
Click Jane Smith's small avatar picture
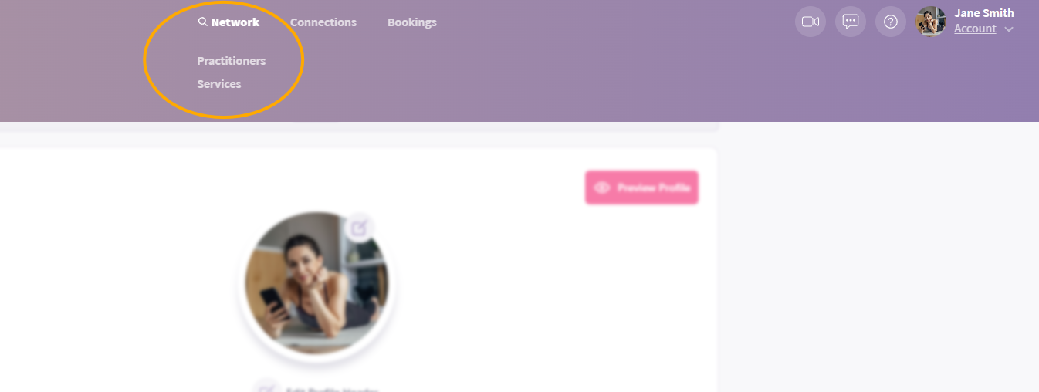pos(931,22)
